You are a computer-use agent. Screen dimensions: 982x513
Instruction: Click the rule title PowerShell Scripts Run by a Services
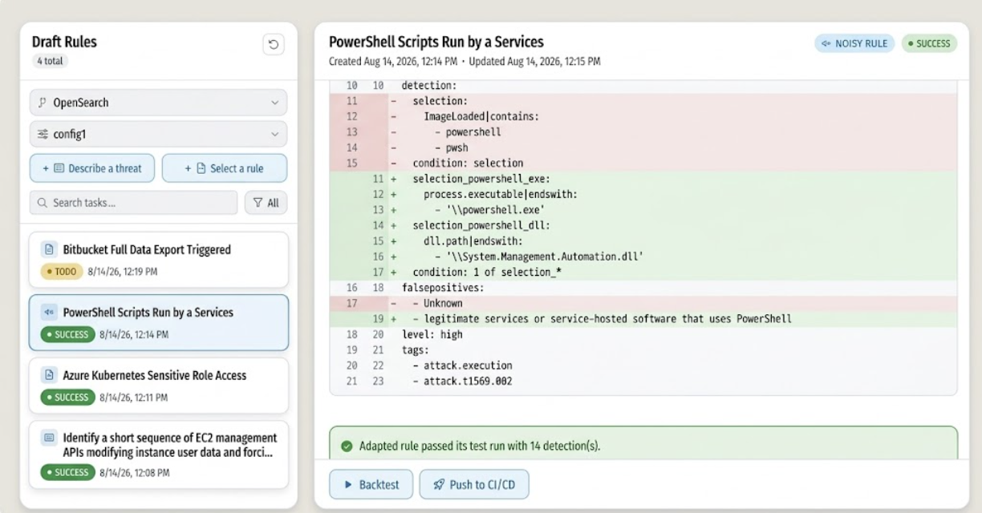(436, 42)
